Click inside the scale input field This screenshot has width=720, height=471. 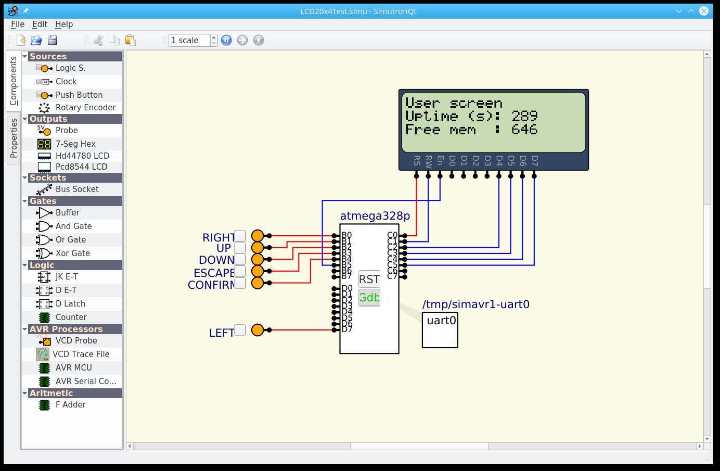pos(187,40)
